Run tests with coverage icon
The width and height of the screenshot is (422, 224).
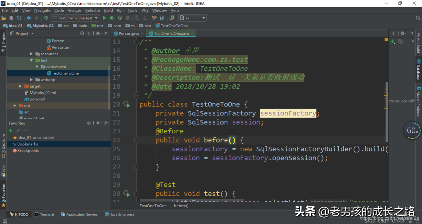click(120, 18)
